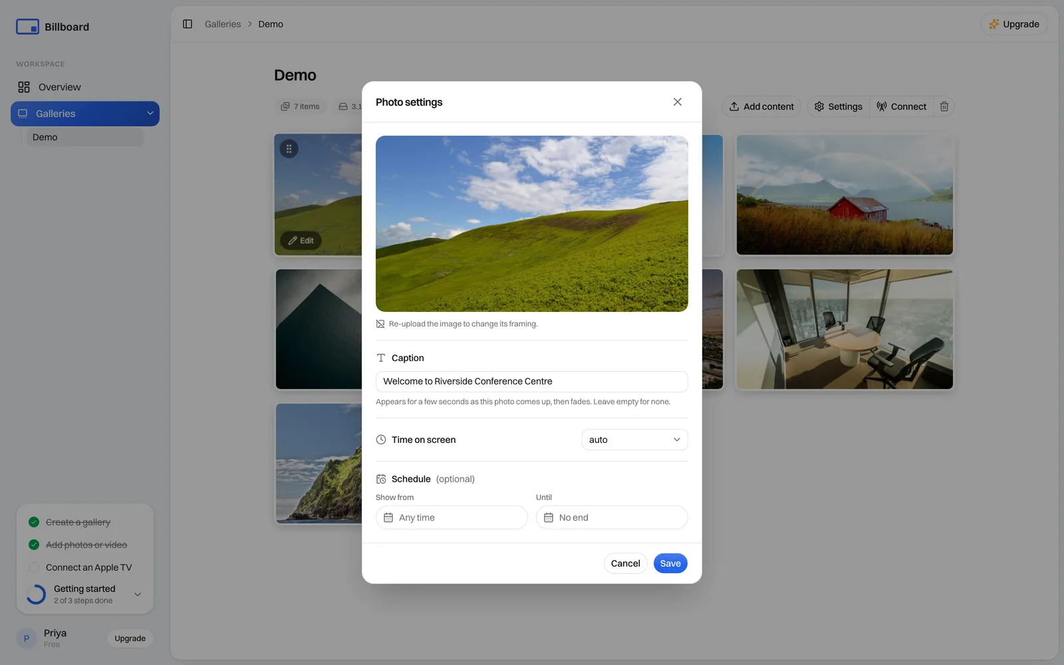
Task: Cancel the photo settings changes
Action: 625,563
